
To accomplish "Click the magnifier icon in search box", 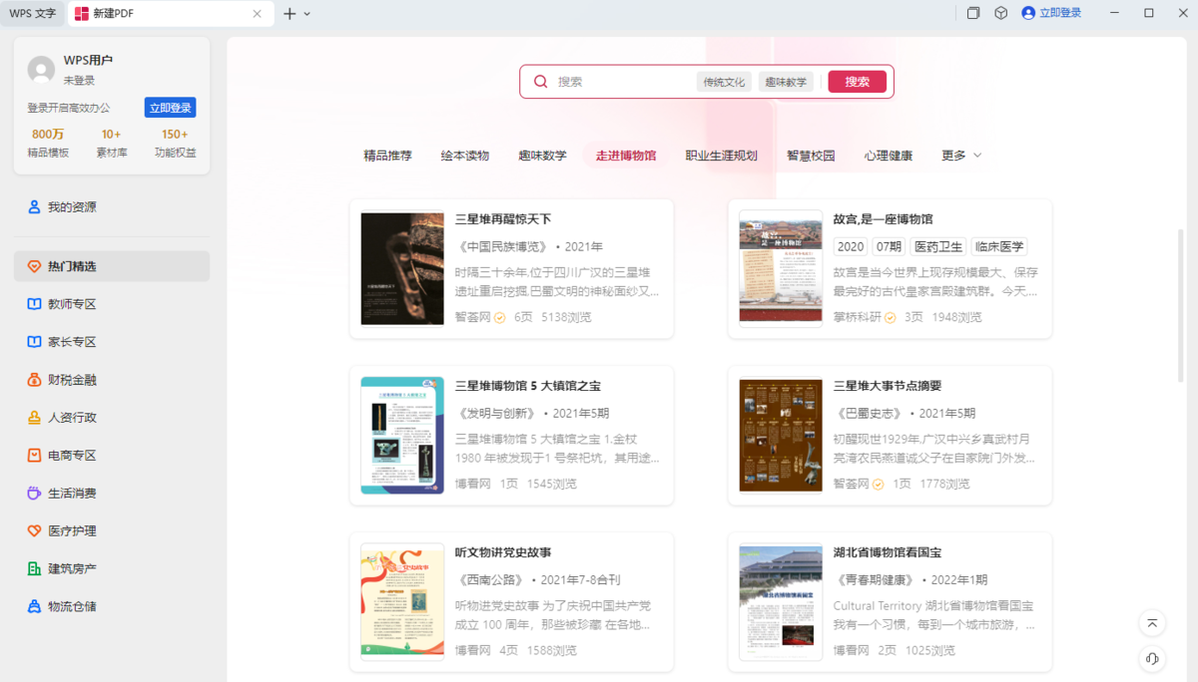I will click(541, 82).
